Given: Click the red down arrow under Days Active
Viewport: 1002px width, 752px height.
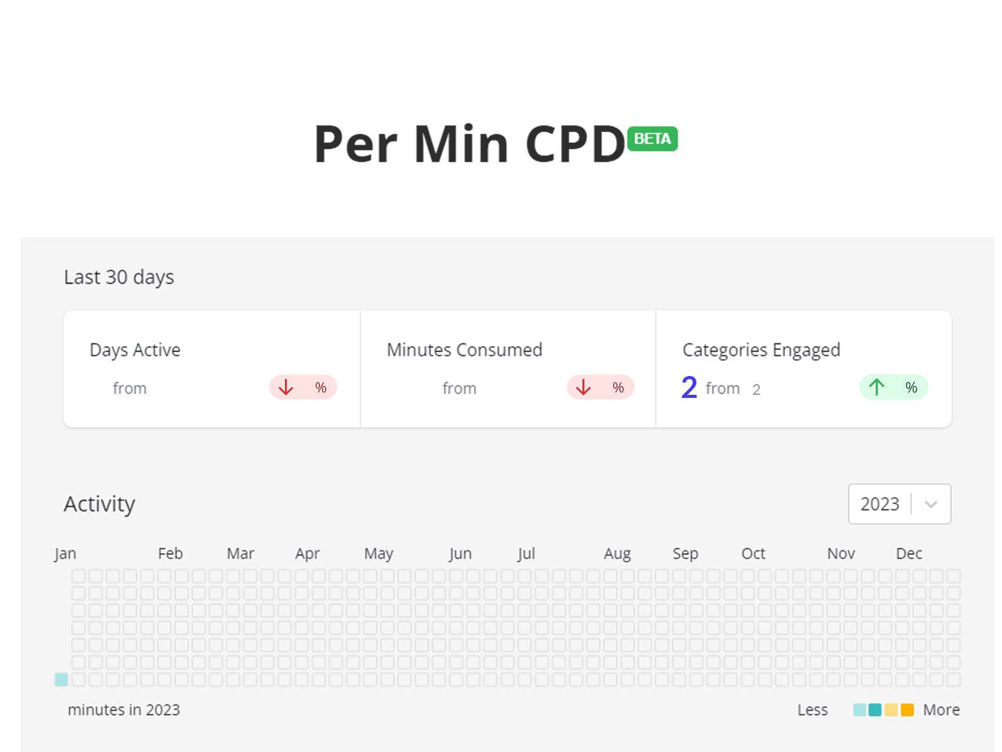Looking at the screenshot, I should [x=286, y=387].
